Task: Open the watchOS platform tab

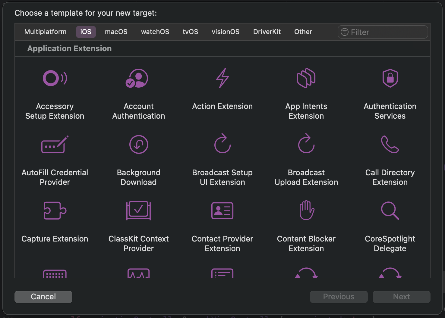Action: point(155,32)
